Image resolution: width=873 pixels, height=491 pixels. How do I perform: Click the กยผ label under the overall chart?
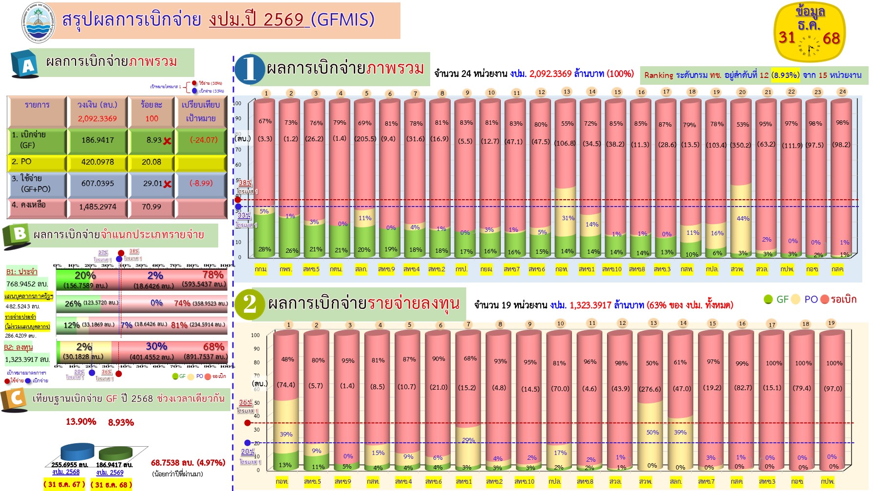point(486,269)
